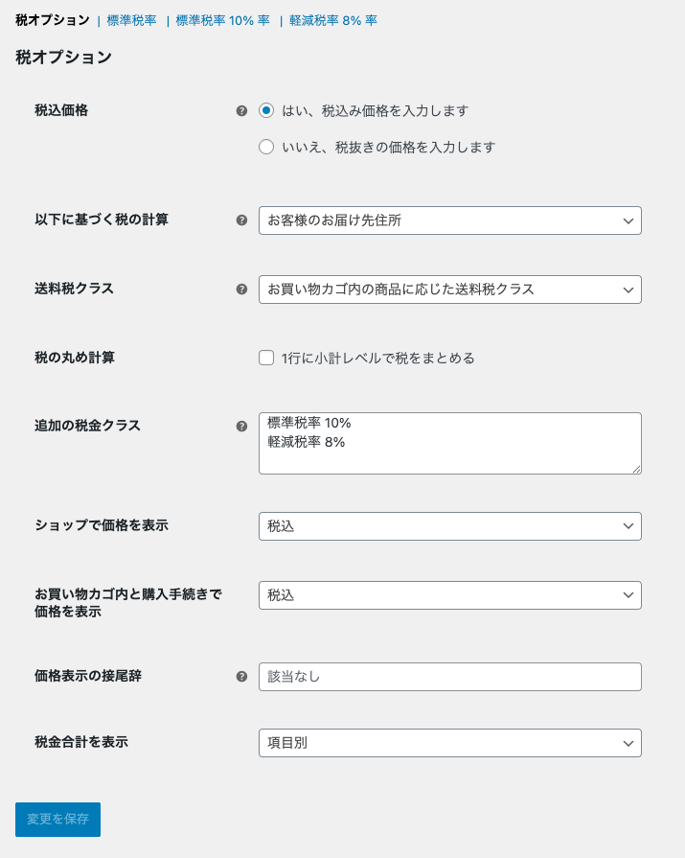Click the 価格表示の接尾辞 text field

449,677
